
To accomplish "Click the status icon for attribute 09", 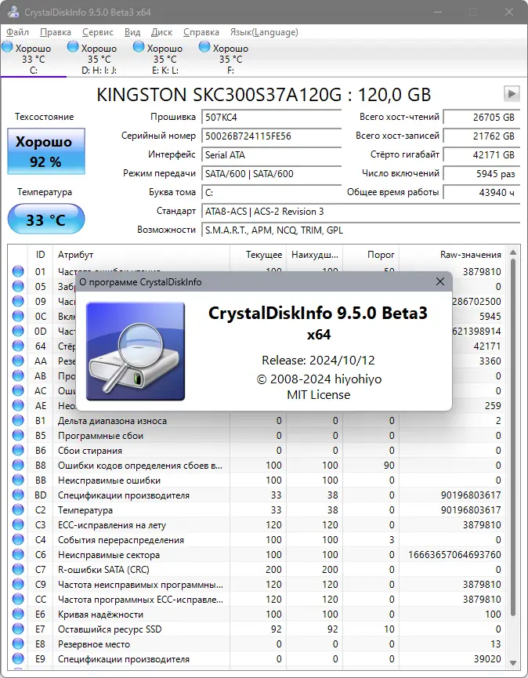I will [18, 302].
